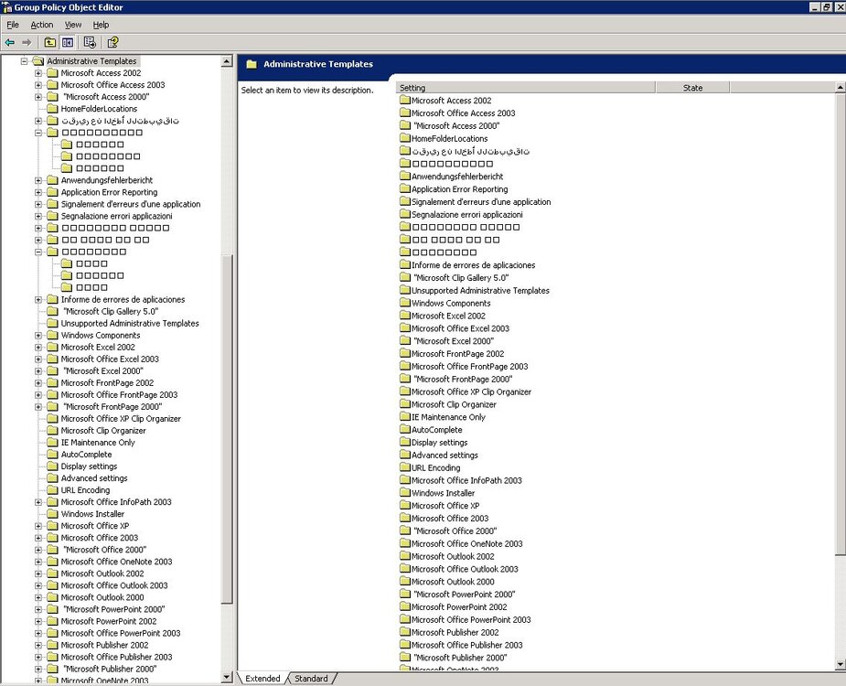Sort by the Setting column header
846x686 pixels.
pyautogui.click(x=526, y=88)
